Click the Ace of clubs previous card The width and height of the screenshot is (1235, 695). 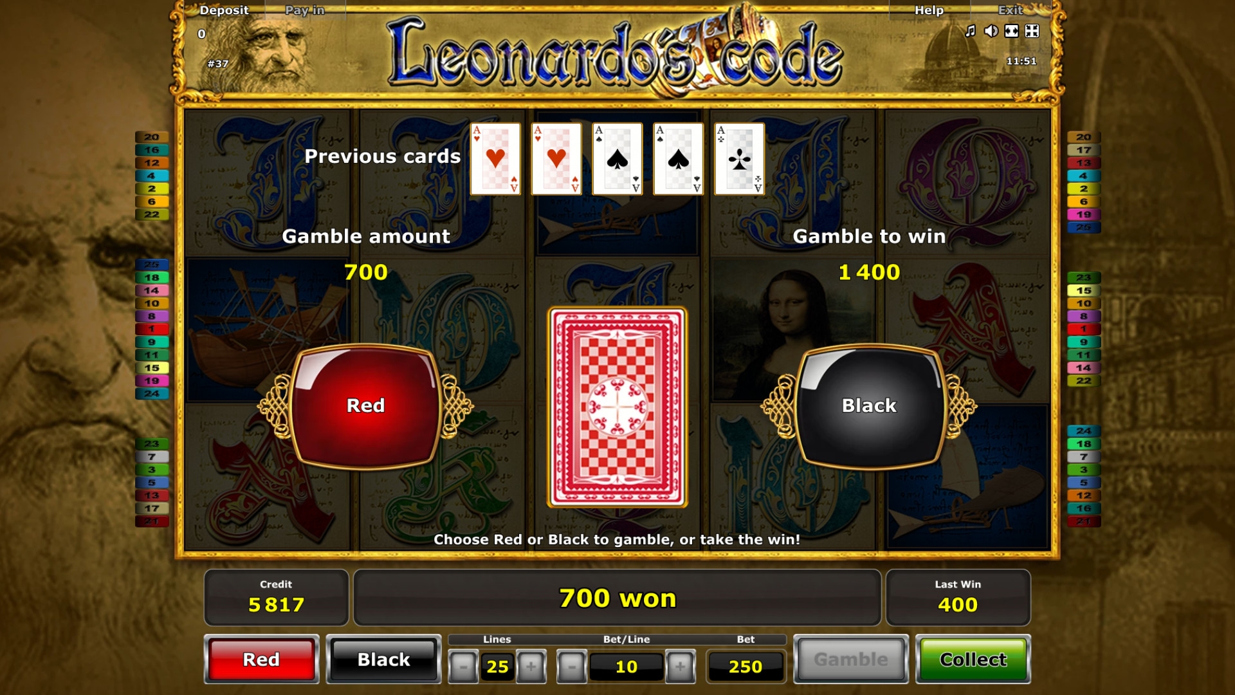click(740, 159)
